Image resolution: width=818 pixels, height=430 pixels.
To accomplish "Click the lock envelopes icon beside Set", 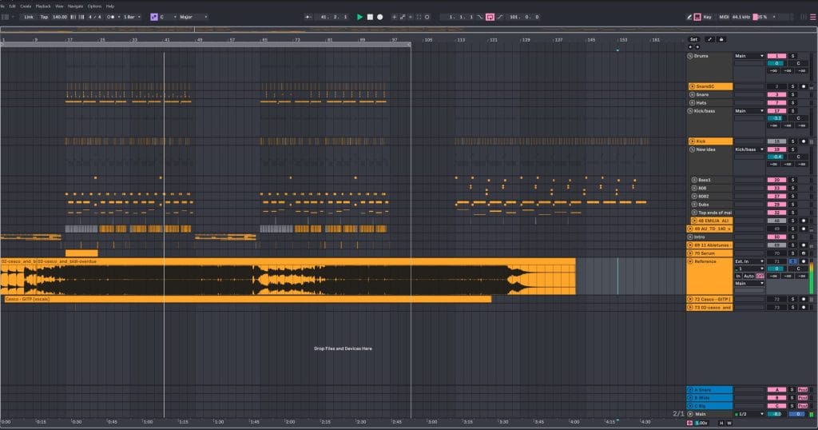I will click(721, 38).
